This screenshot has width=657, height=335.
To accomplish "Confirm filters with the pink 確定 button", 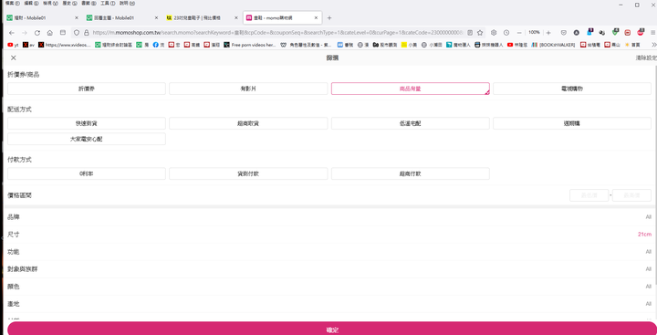I will click(332, 330).
